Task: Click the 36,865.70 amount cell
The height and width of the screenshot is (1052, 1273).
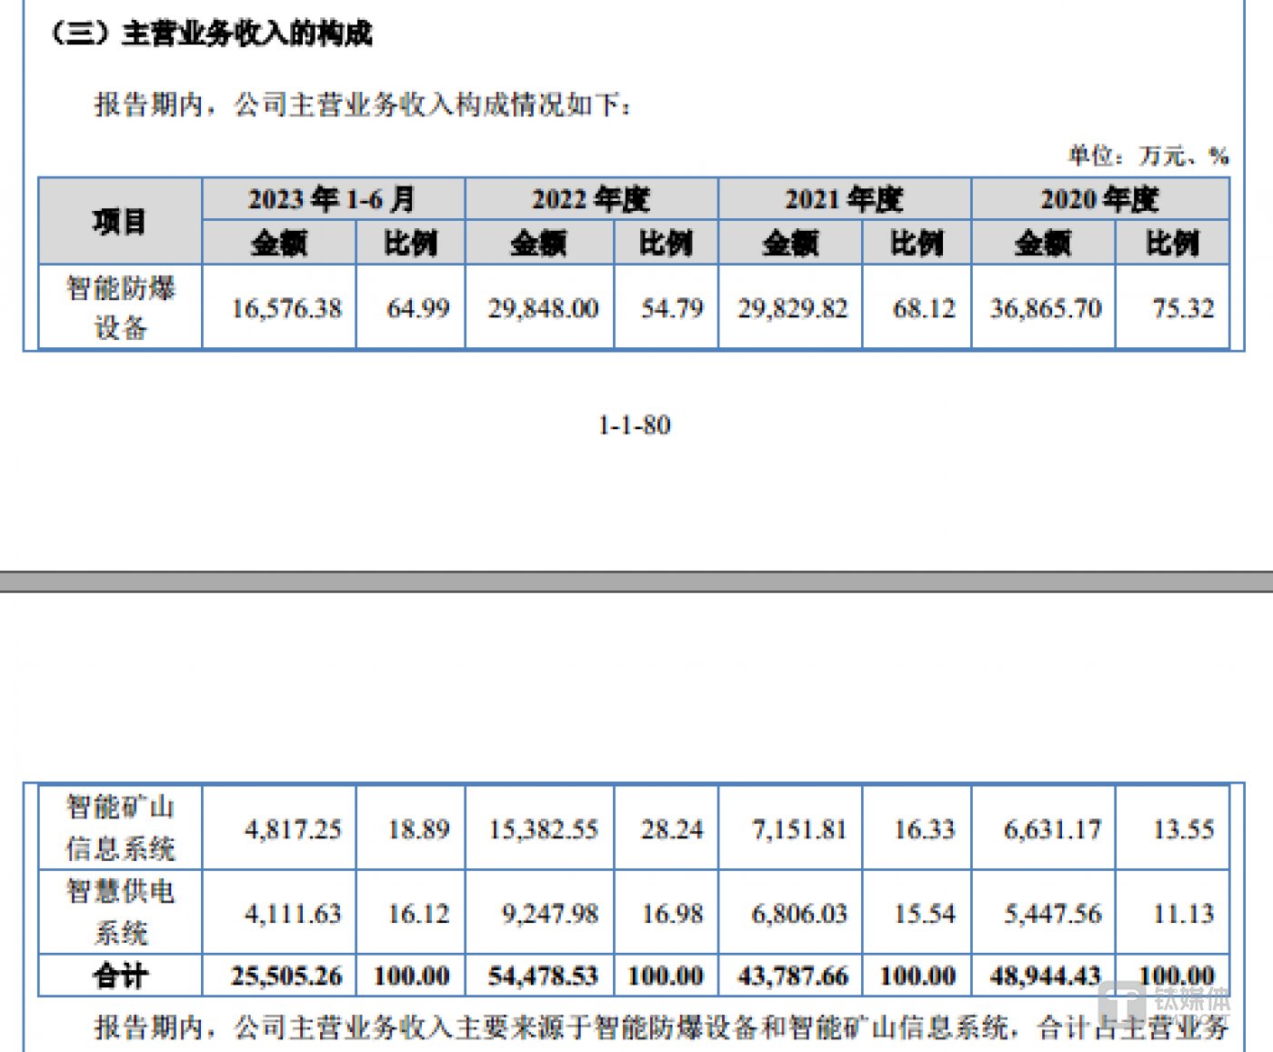Action: (1044, 307)
